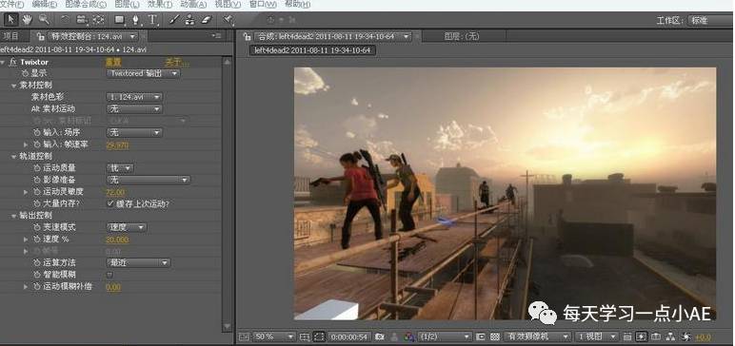Toggle the region of interest icon
The height and width of the screenshot is (346, 735).
[480, 336]
